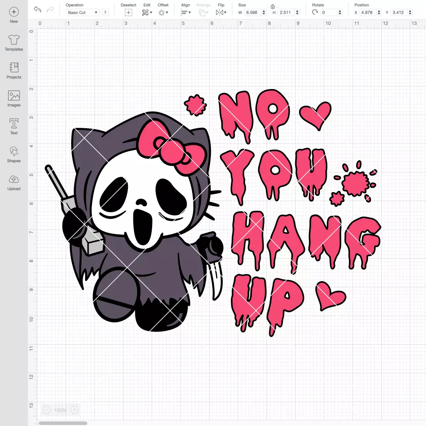The height and width of the screenshot is (426, 426).
Task: Click the X position field
Action: click(x=368, y=12)
